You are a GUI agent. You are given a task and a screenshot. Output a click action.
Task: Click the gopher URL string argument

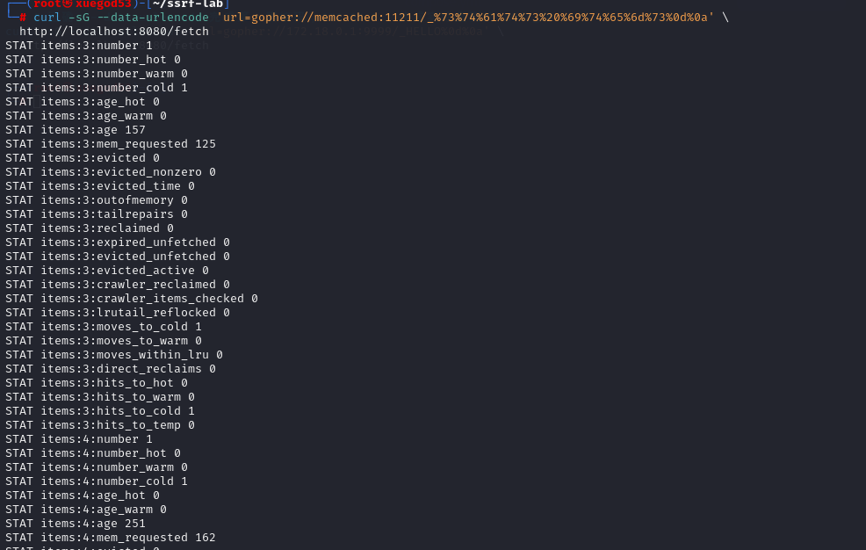465,18
